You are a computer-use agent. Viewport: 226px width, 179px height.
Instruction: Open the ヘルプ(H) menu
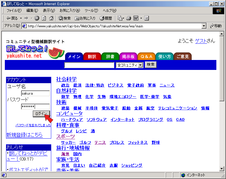[x=110, y=11]
